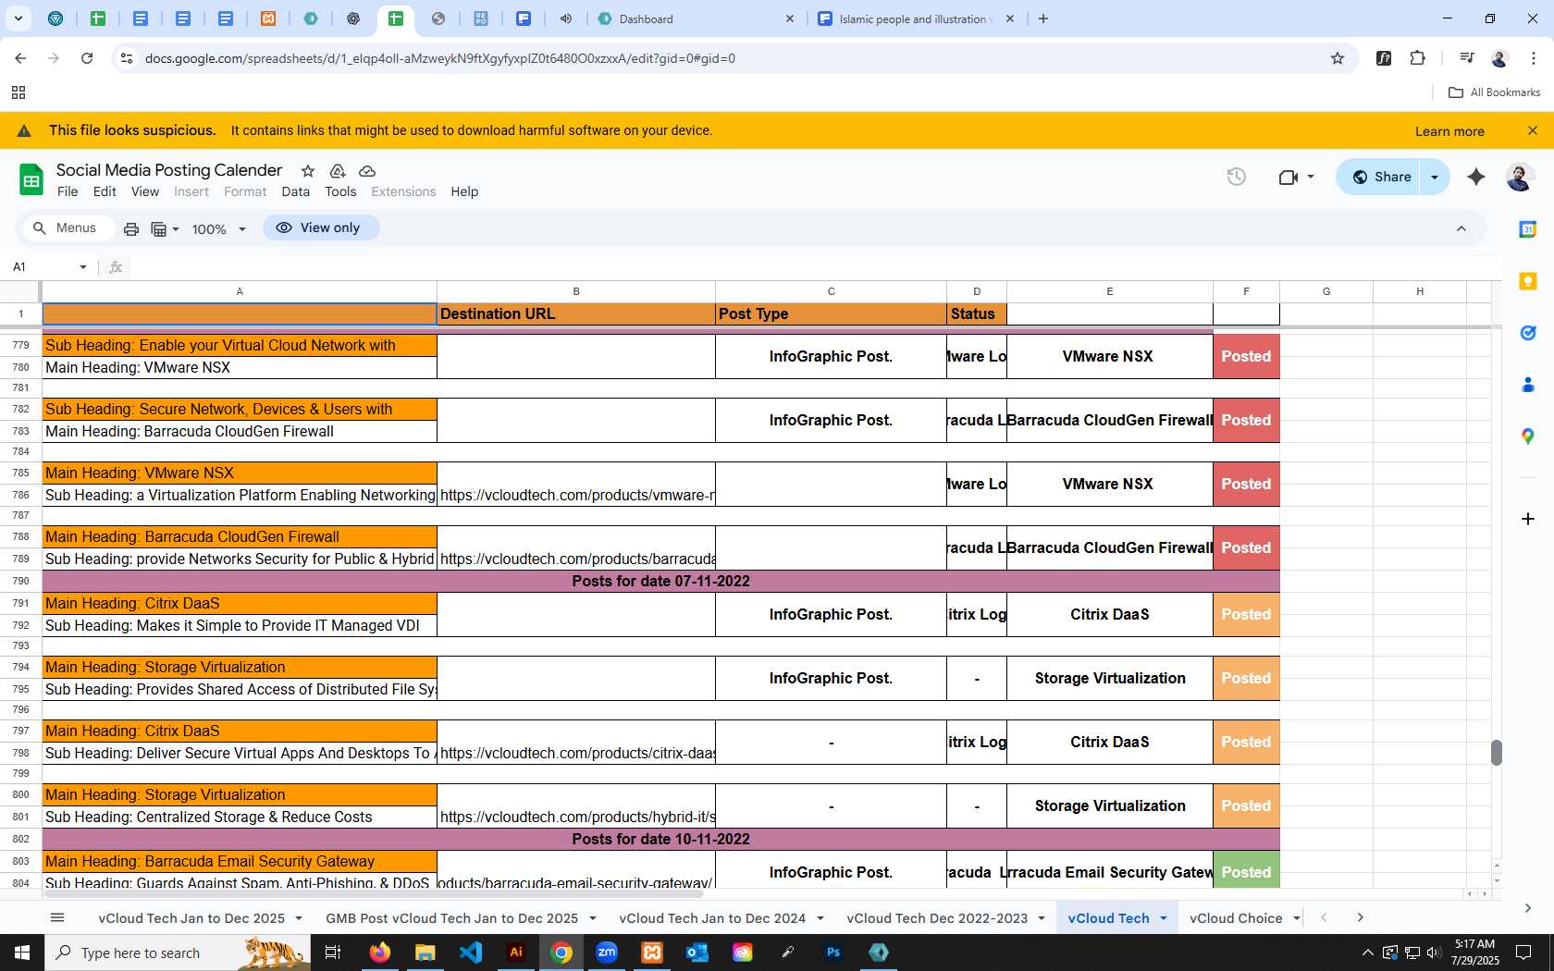Open the Help menu
This screenshot has height=971, width=1554.
coord(464,191)
